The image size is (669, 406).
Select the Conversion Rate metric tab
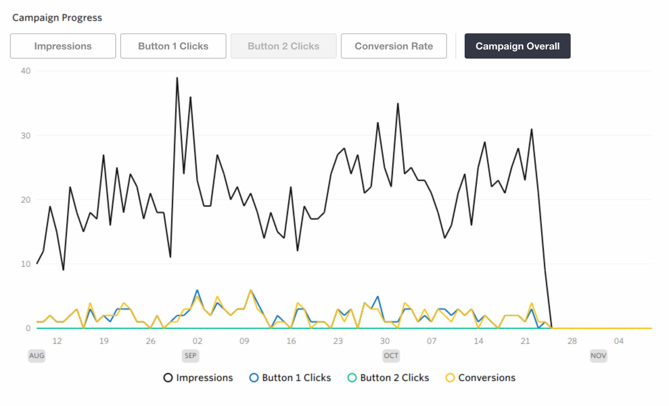(x=393, y=46)
